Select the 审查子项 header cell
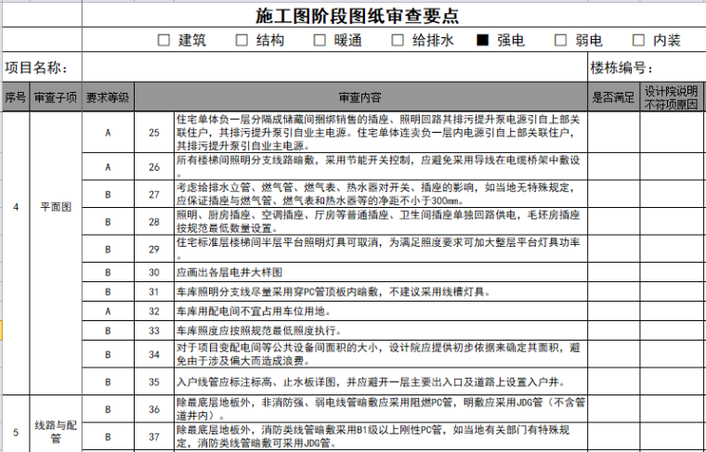The width and height of the screenshot is (706, 452). [56, 97]
